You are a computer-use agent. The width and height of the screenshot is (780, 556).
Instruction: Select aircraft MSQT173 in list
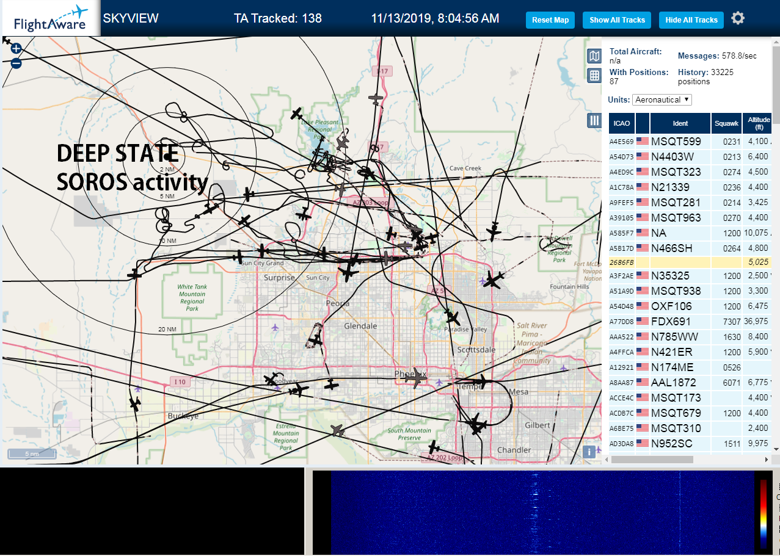click(x=690, y=398)
